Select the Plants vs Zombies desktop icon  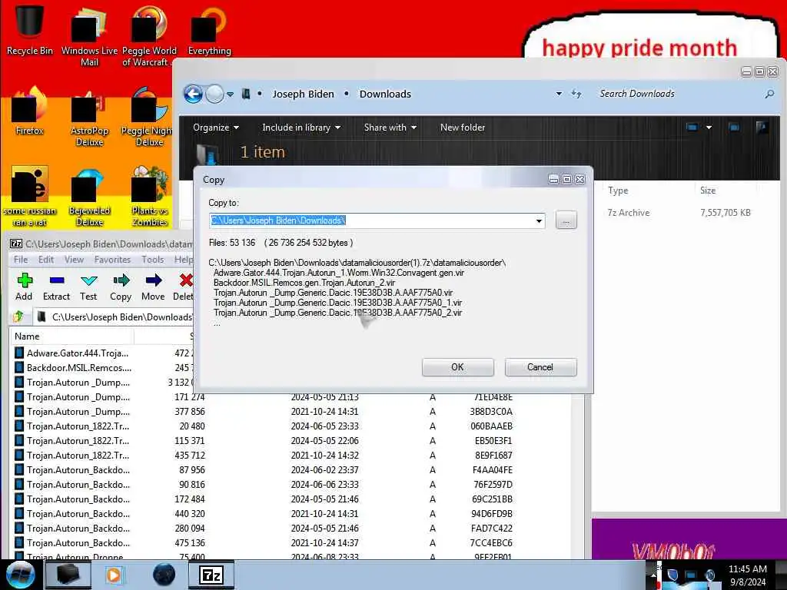(150, 197)
